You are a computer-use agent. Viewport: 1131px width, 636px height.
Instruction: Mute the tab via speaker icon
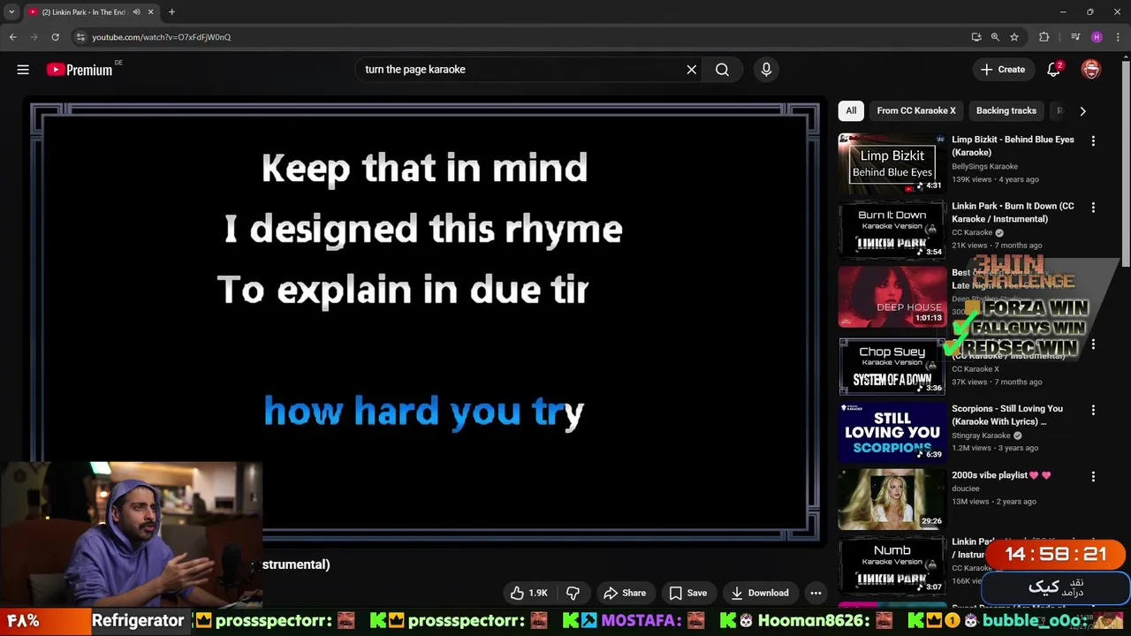136,12
